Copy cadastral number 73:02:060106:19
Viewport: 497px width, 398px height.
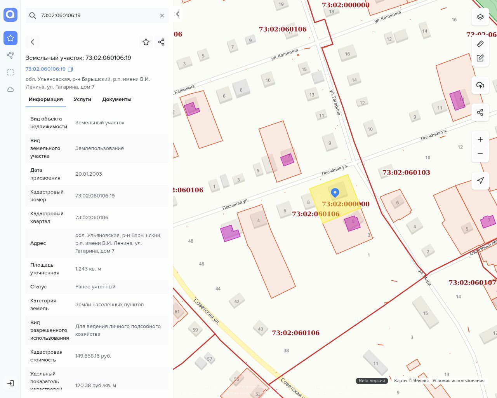tap(70, 69)
